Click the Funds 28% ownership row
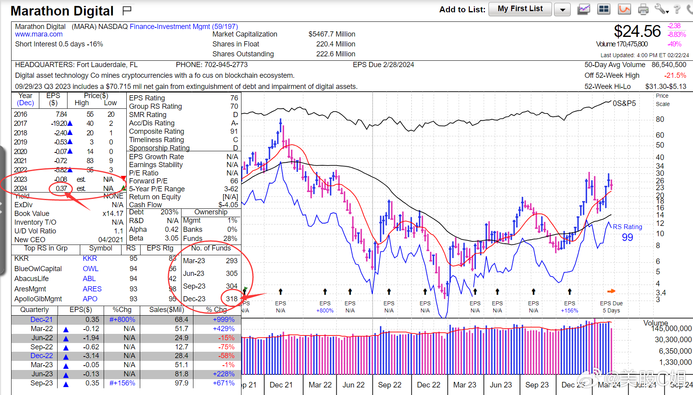The height and width of the screenshot is (395, 693). point(210,239)
